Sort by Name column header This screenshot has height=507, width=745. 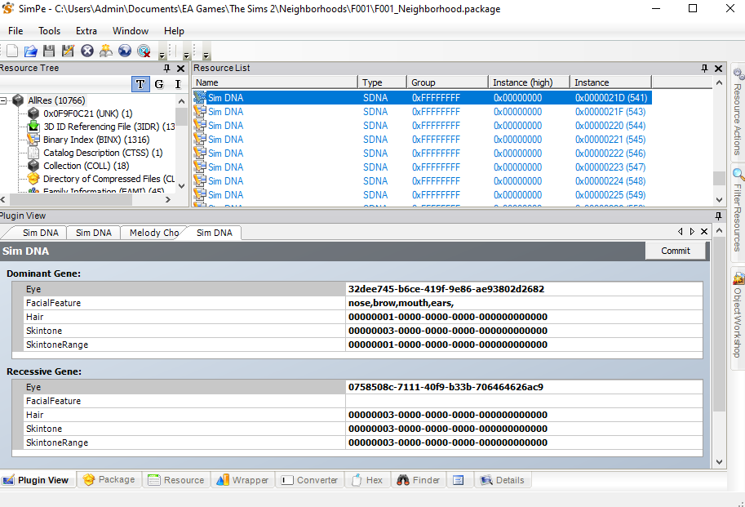(275, 82)
